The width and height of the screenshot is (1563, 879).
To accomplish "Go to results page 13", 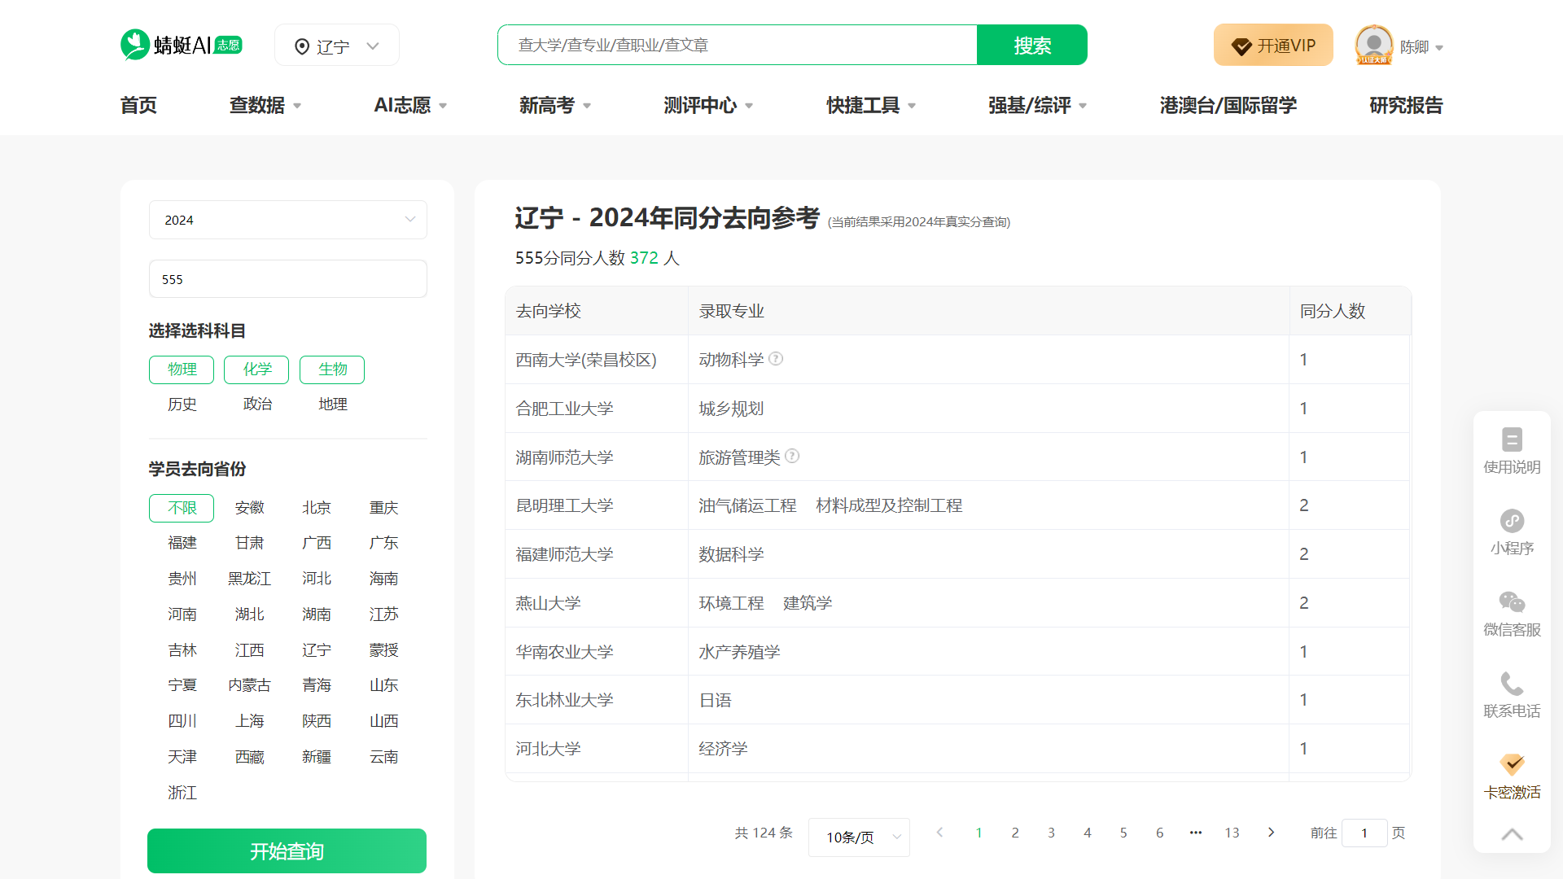I will click(x=1232, y=833).
